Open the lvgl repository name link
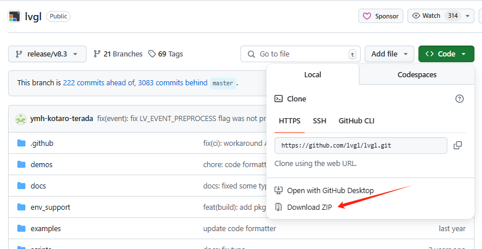Viewport: 482px width, 249px height. 33,17
